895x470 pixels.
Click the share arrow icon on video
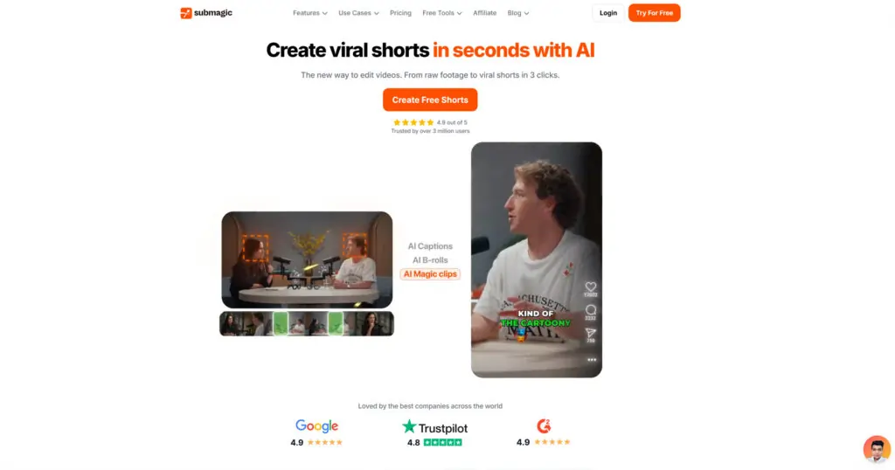click(x=590, y=333)
